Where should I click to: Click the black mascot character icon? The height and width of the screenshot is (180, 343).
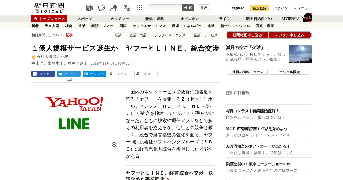point(307,17)
